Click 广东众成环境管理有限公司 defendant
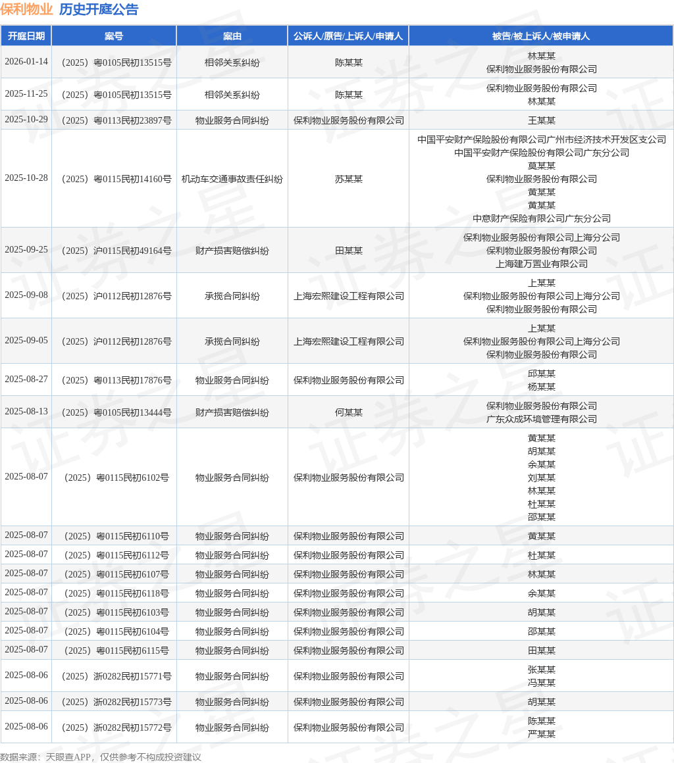Screen dimensions: 674x763 pyautogui.click(x=542, y=419)
